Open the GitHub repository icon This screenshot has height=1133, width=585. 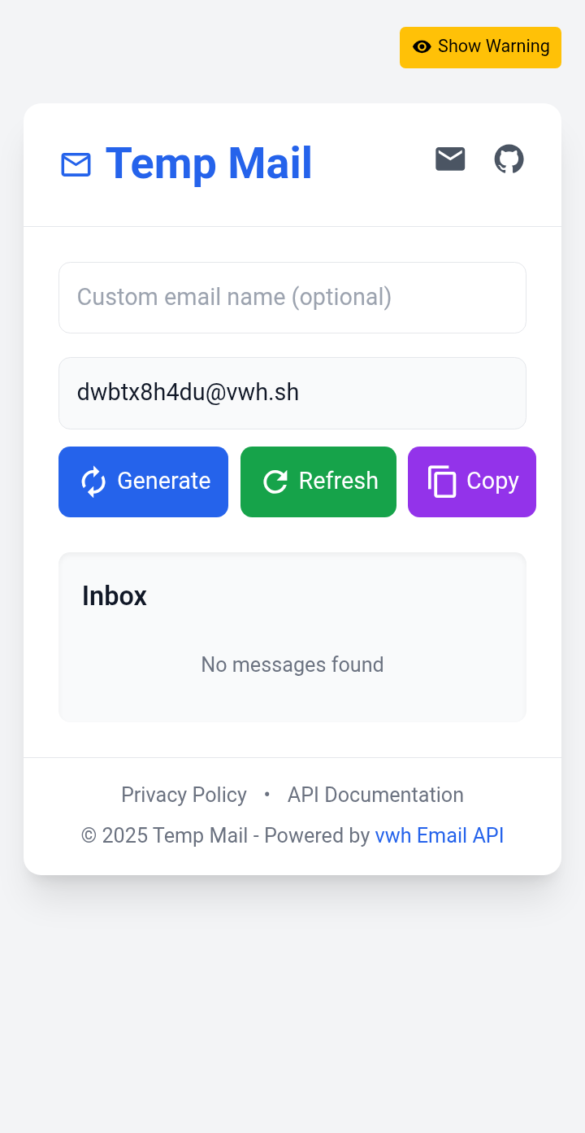point(509,159)
